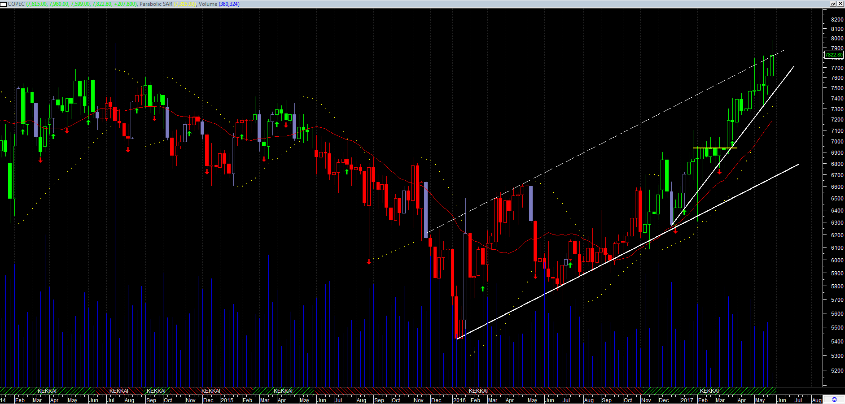Click the yellow horizontal resistance line
Screen dimensions: 845x404
[715, 148]
